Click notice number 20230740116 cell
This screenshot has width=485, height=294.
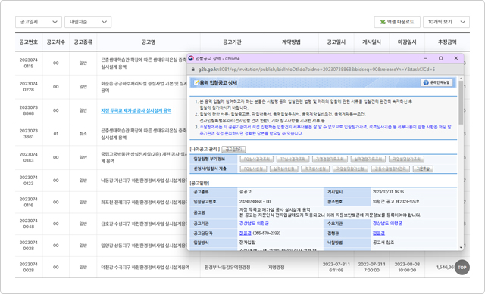click(x=29, y=202)
